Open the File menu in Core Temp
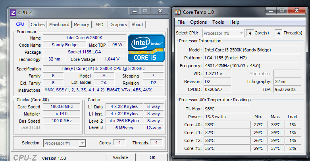310x161 pixels. pos(181,22)
